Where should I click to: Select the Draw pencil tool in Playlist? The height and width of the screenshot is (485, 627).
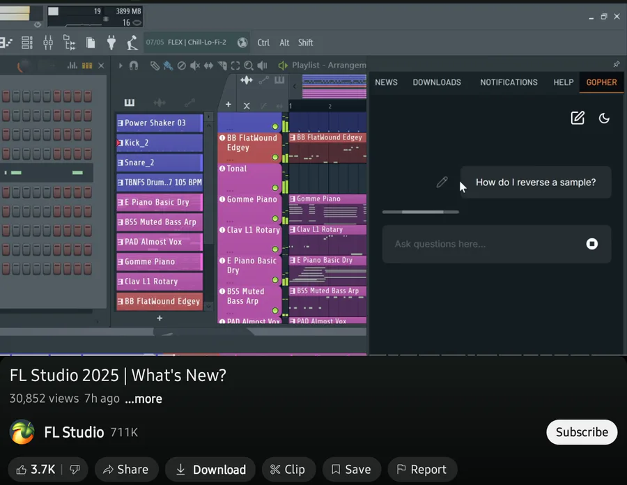(155, 66)
